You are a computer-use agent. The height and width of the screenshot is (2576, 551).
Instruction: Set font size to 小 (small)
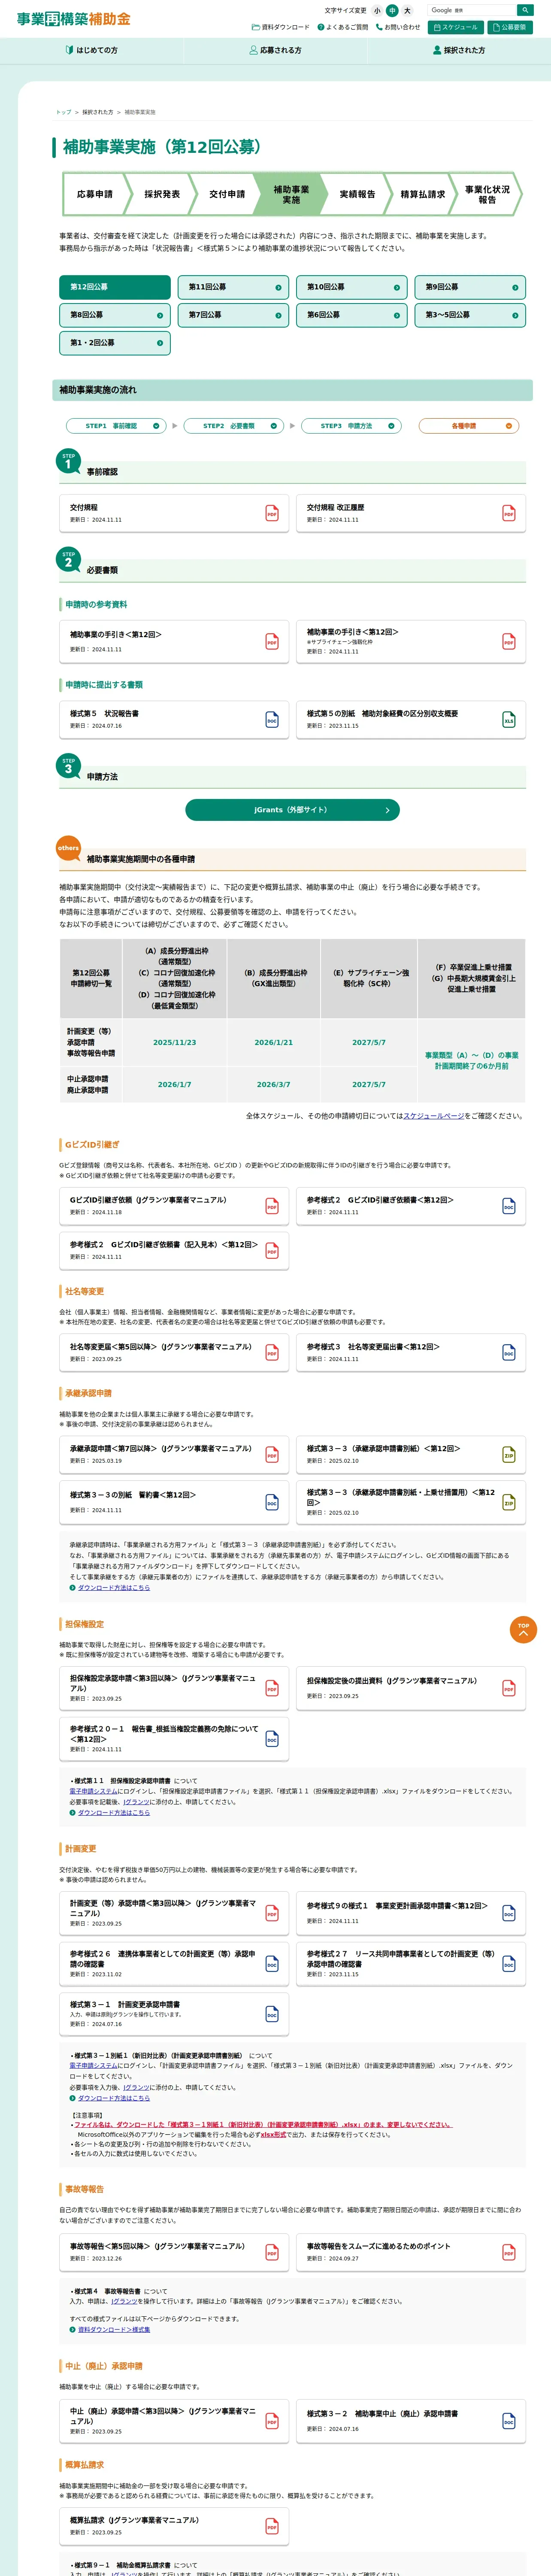coord(377,11)
